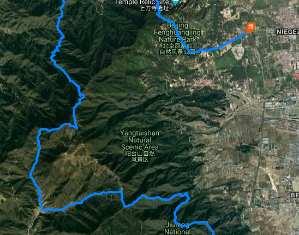This screenshot has width=299, height=235.
Task: Select the teal pin at Temple Relic Site
Action: [175, 3]
